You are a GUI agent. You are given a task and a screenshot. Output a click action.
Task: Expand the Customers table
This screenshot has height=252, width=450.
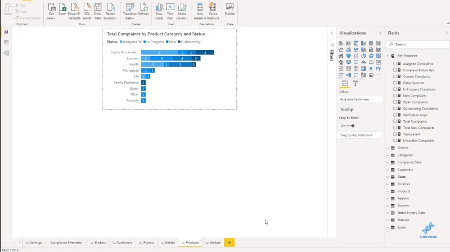(x=388, y=169)
